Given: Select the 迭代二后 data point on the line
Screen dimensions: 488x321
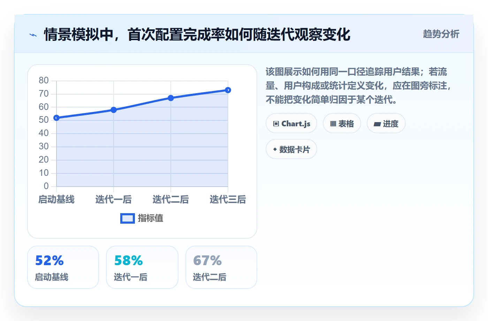Looking at the screenshot, I should click(x=171, y=98).
